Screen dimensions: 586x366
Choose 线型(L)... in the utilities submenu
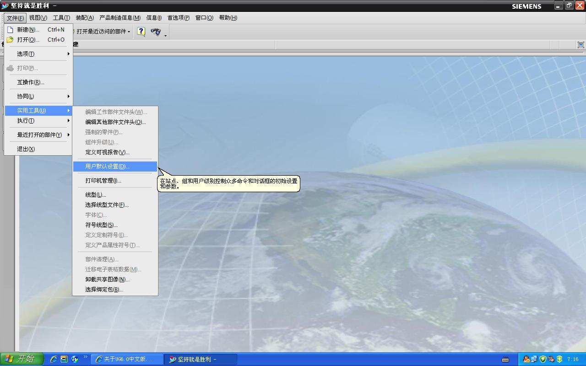click(x=115, y=194)
